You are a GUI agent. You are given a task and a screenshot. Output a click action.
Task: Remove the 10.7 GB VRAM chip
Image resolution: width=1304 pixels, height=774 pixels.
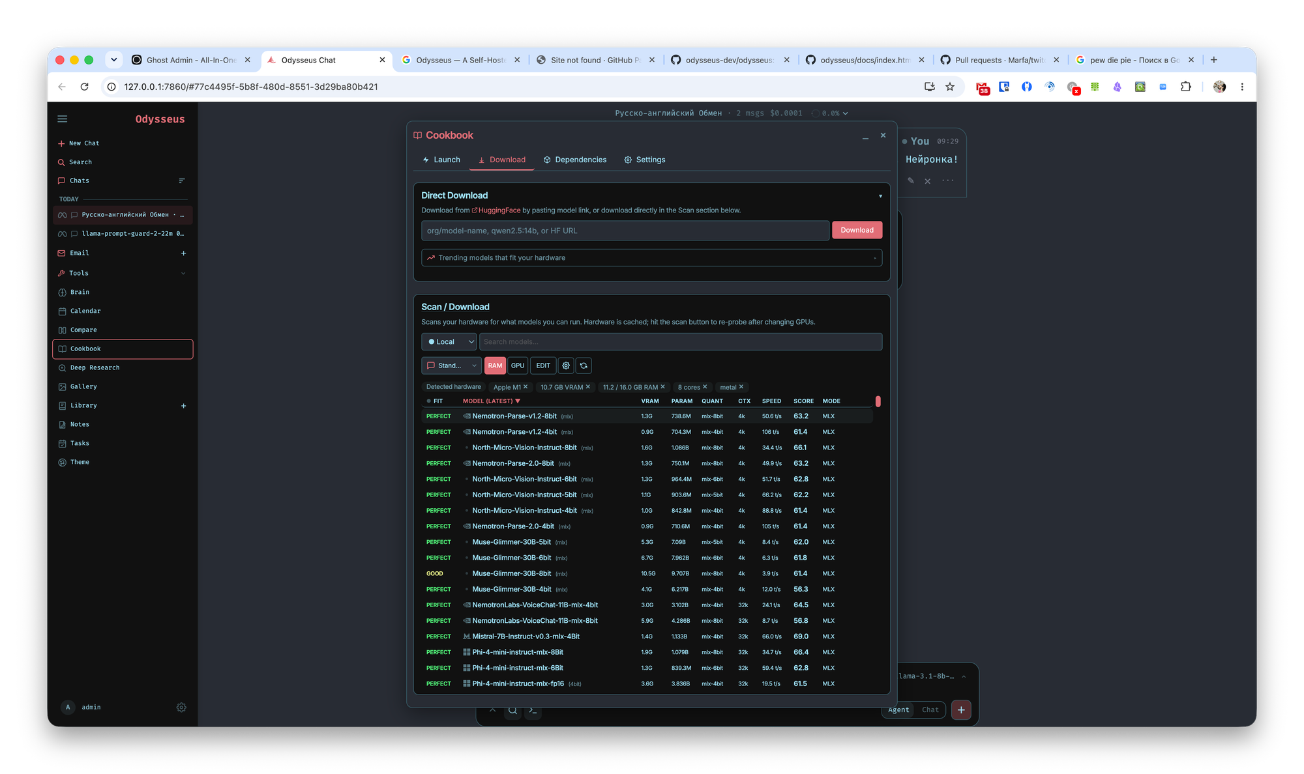click(x=587, y=387)
